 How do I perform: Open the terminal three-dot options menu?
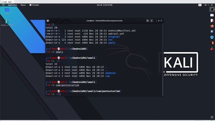(152, 21)
